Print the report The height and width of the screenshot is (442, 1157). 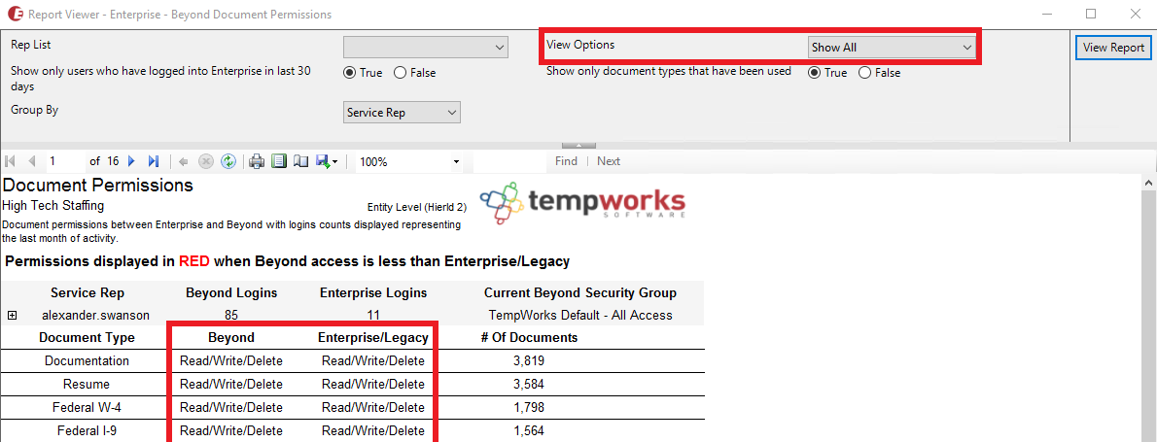(x=256, y=161)
